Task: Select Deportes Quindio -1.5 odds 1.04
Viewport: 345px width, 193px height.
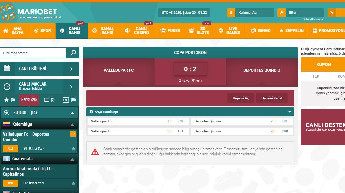Action: (242, 121)
